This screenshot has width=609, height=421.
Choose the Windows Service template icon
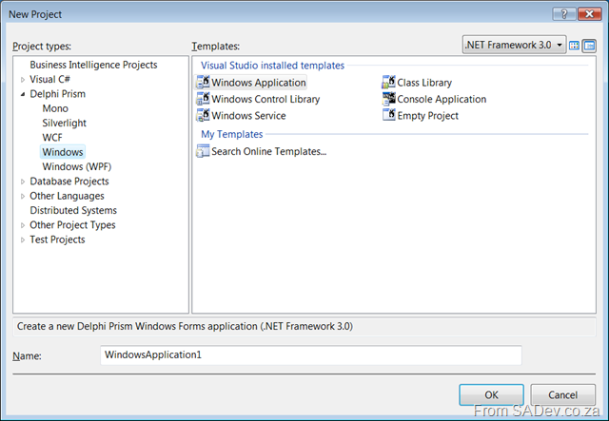pos(203,115)
